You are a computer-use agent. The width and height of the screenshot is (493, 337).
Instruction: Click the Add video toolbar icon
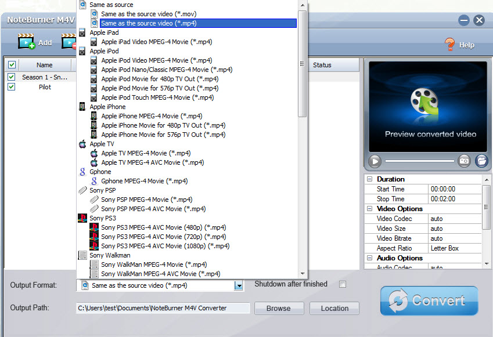(26, 41)
